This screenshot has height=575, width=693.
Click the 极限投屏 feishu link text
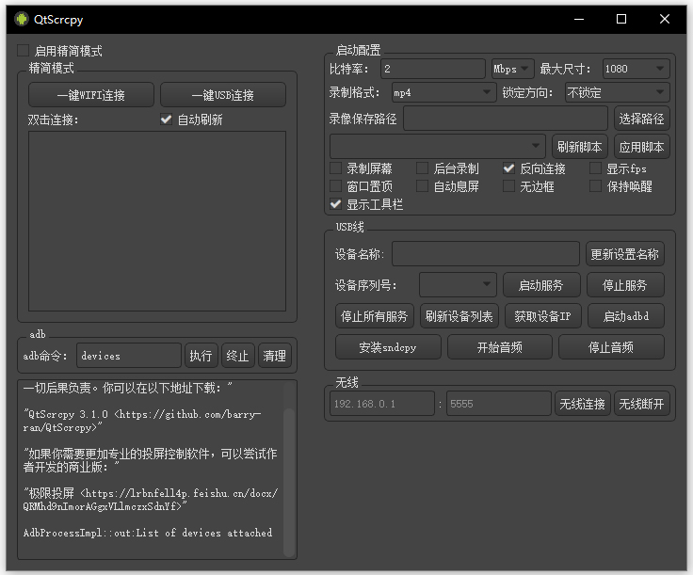coord(151,500)
